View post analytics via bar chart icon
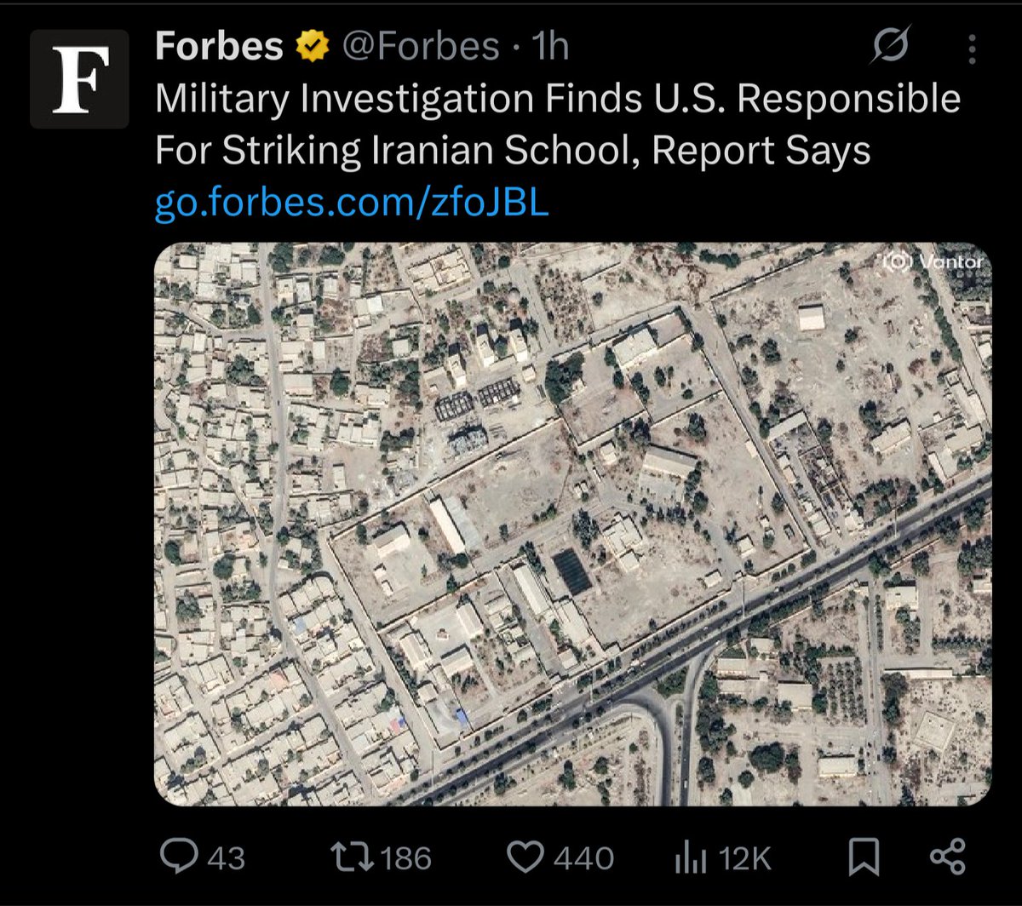The width and height of the screenshot is (1022, 906). 692,858
